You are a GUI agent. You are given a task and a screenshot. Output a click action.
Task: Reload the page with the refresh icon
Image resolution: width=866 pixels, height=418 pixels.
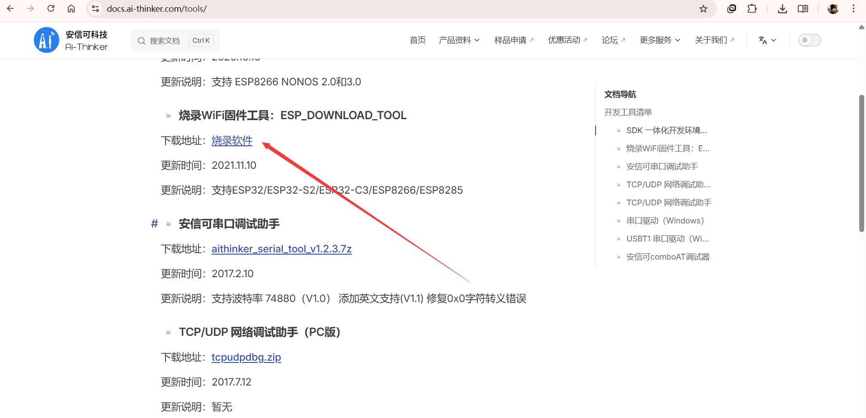pyautogui.click(x=51, y=9)
